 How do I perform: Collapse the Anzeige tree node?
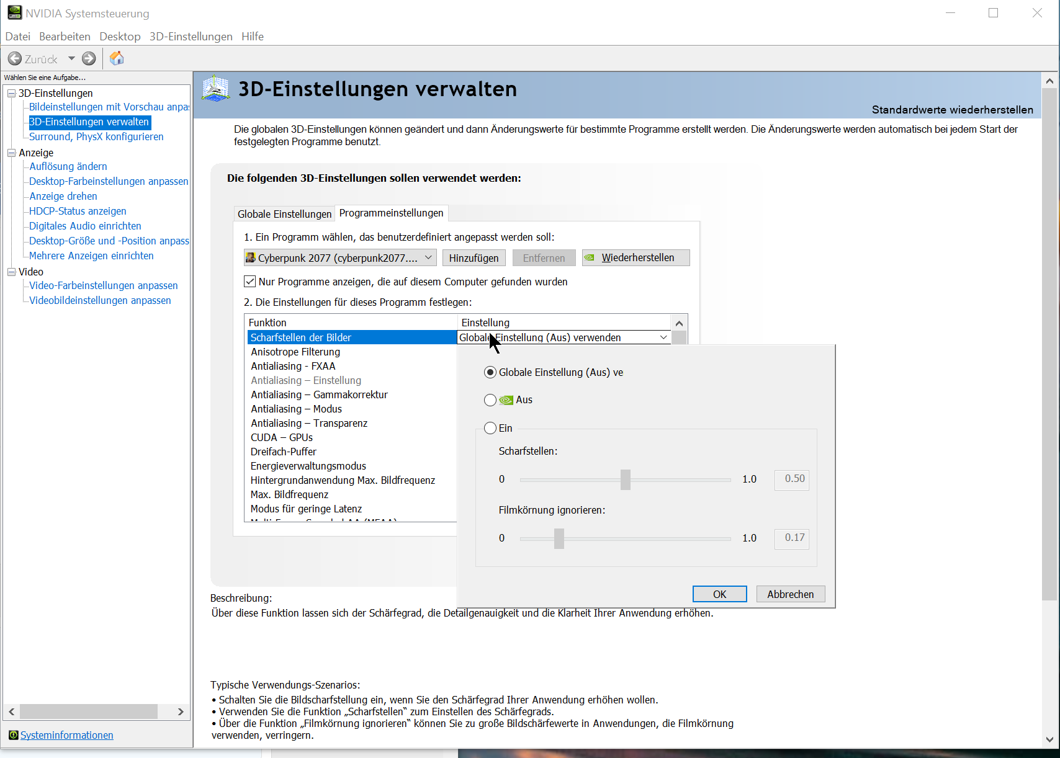tap(11, 153)
